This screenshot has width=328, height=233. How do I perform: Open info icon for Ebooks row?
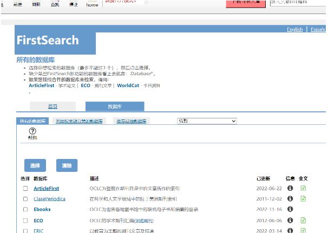290,209
